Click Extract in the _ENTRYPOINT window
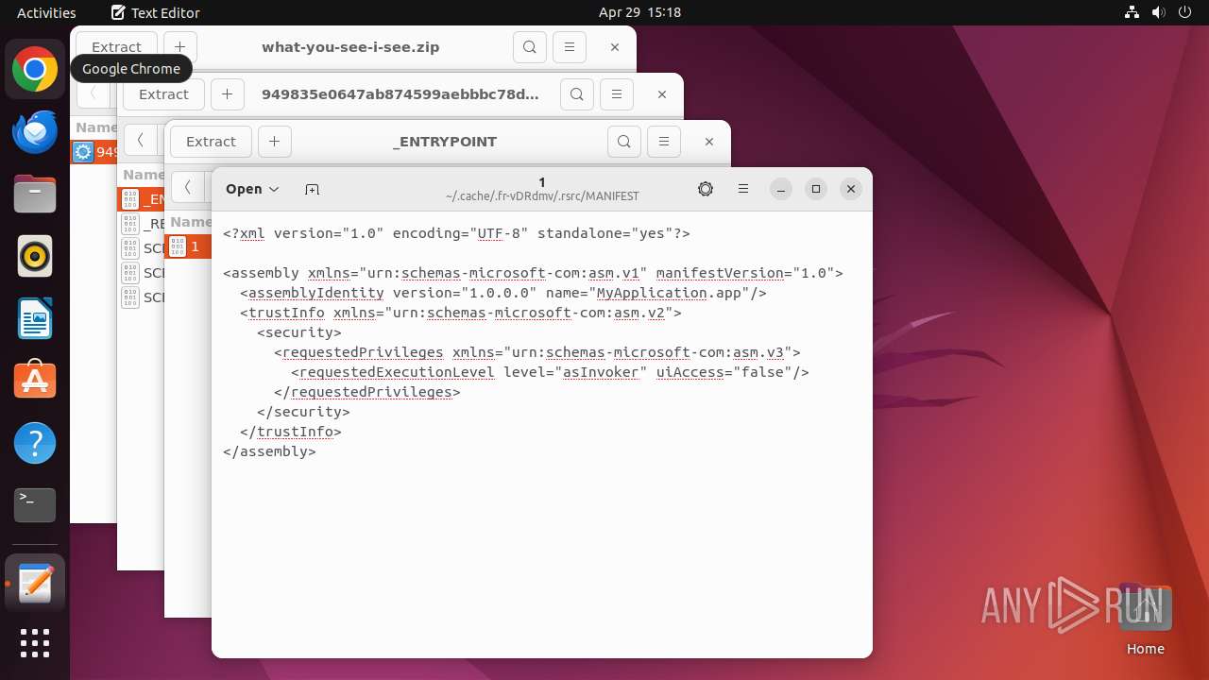Image resolution: width=1209 pixels, height=680 pixels. 211,142
